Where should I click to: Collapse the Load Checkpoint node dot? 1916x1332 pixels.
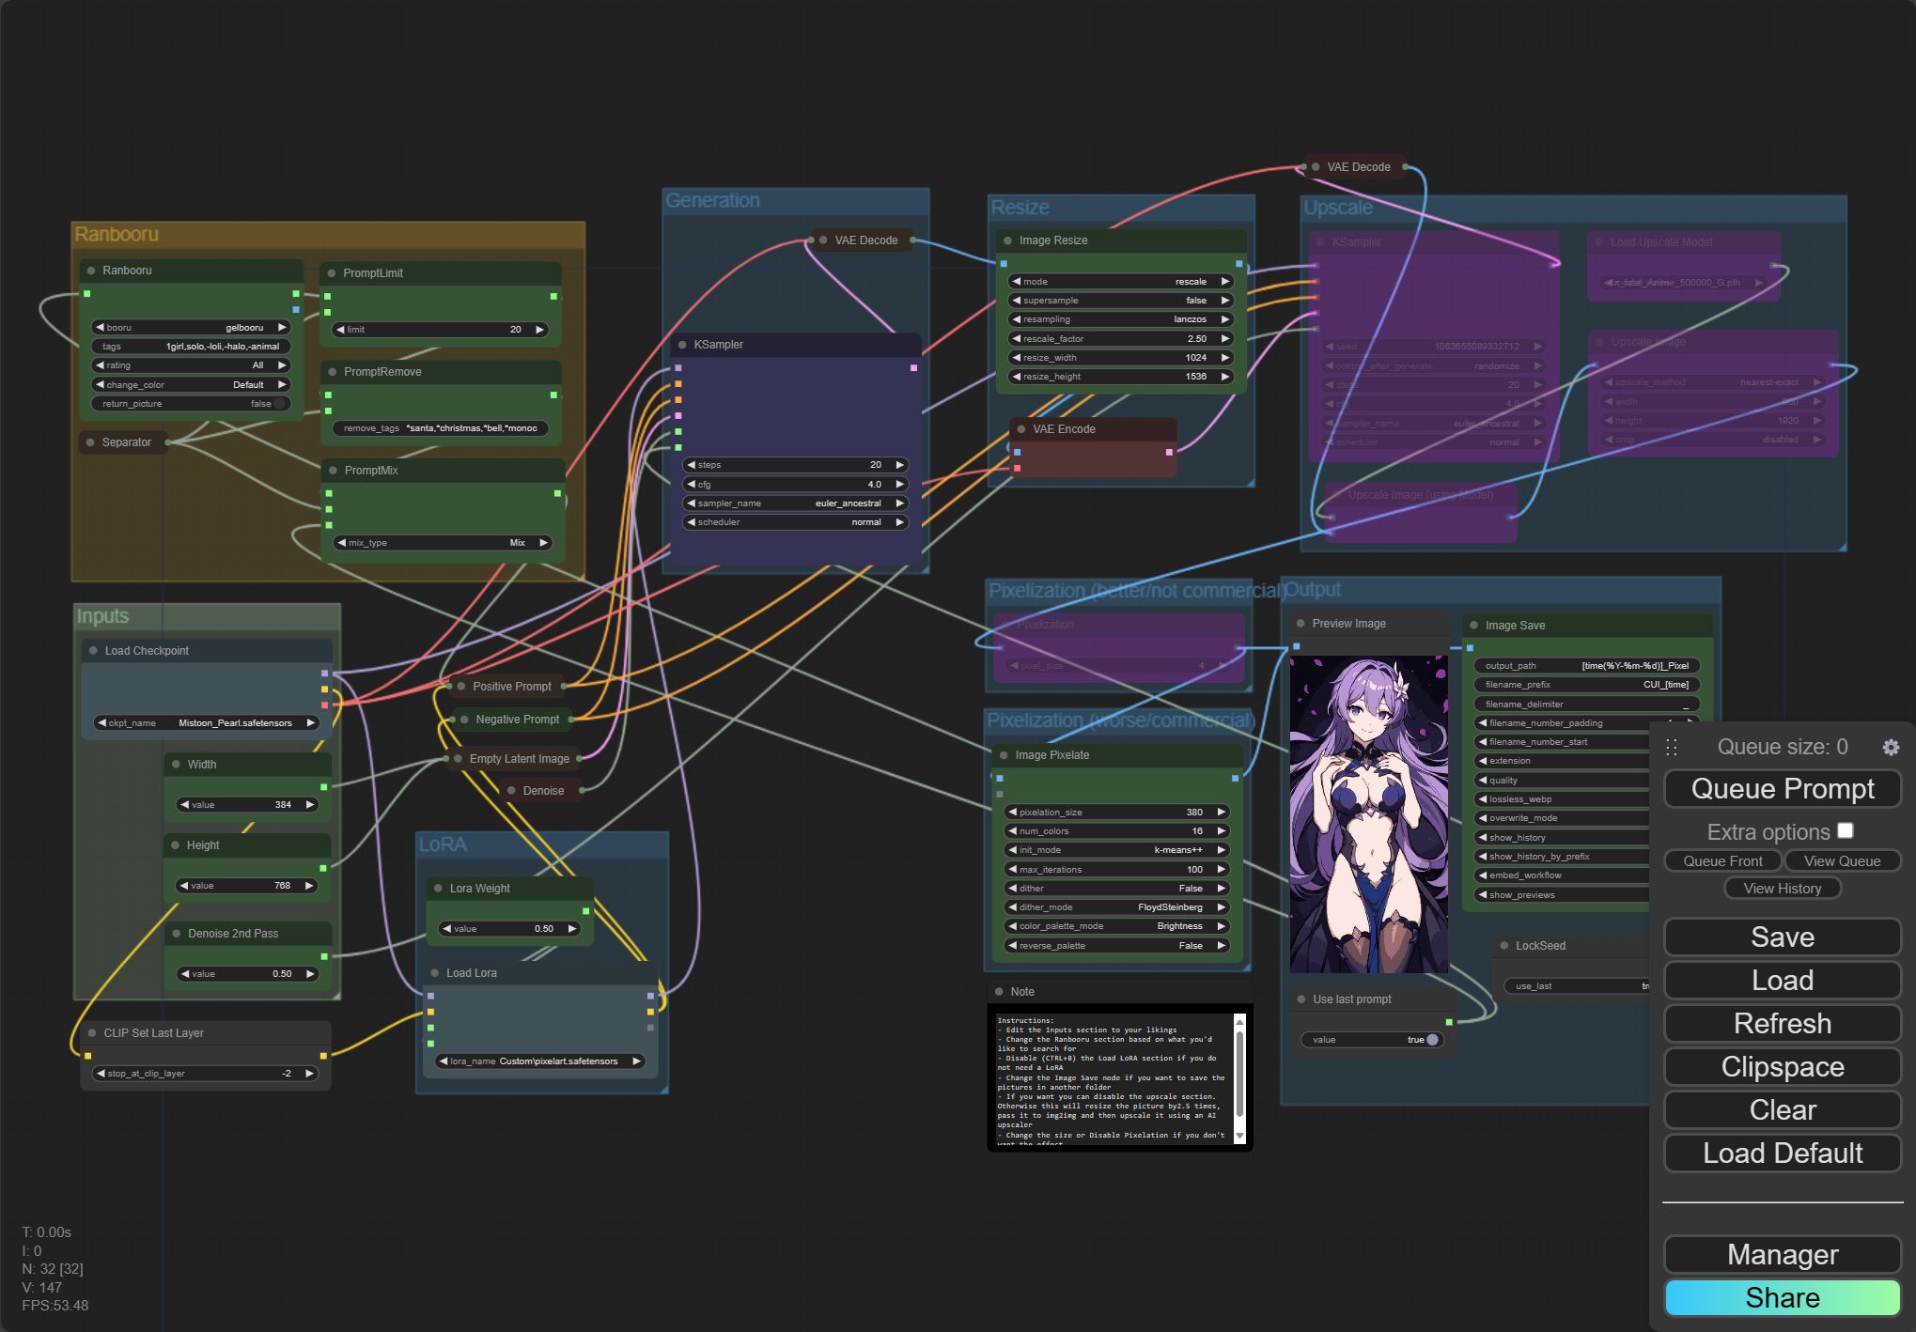(x=93, y=651)
